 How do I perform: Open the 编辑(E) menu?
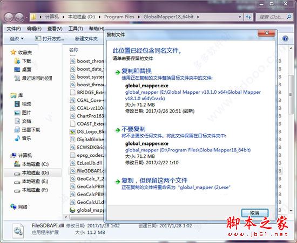pos(34,29)
